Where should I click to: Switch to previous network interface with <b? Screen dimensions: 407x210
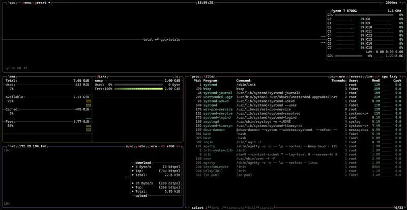click(163, 146)
